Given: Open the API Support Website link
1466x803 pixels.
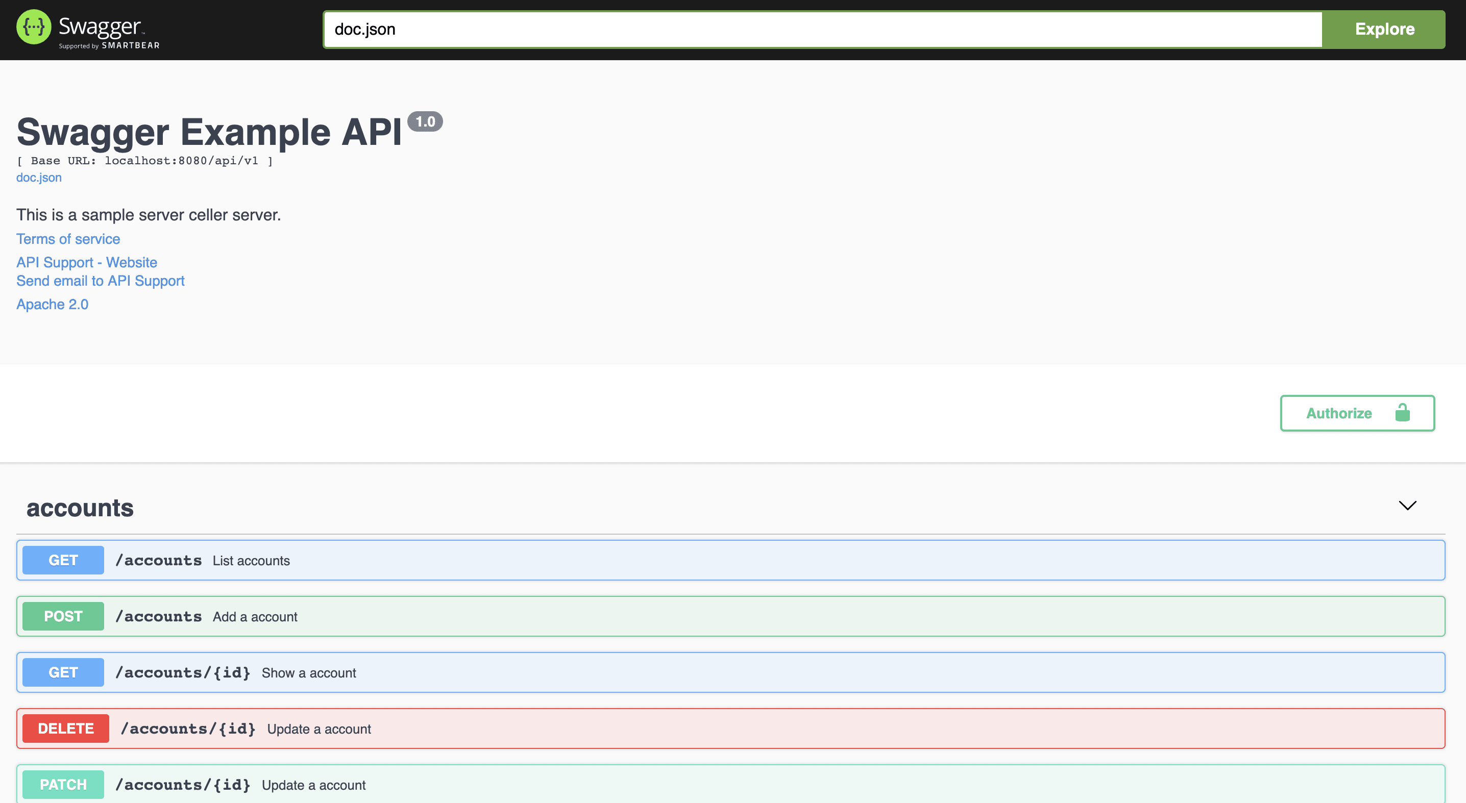Looking at the screenshot, I should (86, 261).
